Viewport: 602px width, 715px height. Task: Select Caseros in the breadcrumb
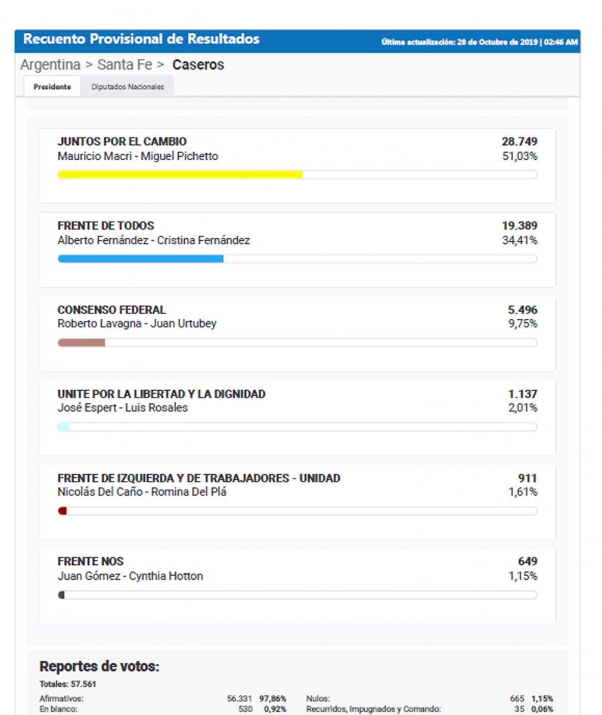pyautogui.click(x=198, y=65)
